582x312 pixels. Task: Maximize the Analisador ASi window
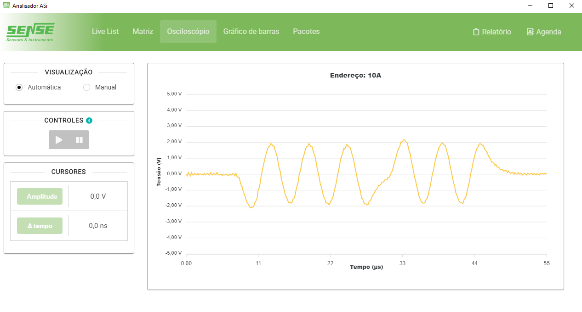(550, 6)
